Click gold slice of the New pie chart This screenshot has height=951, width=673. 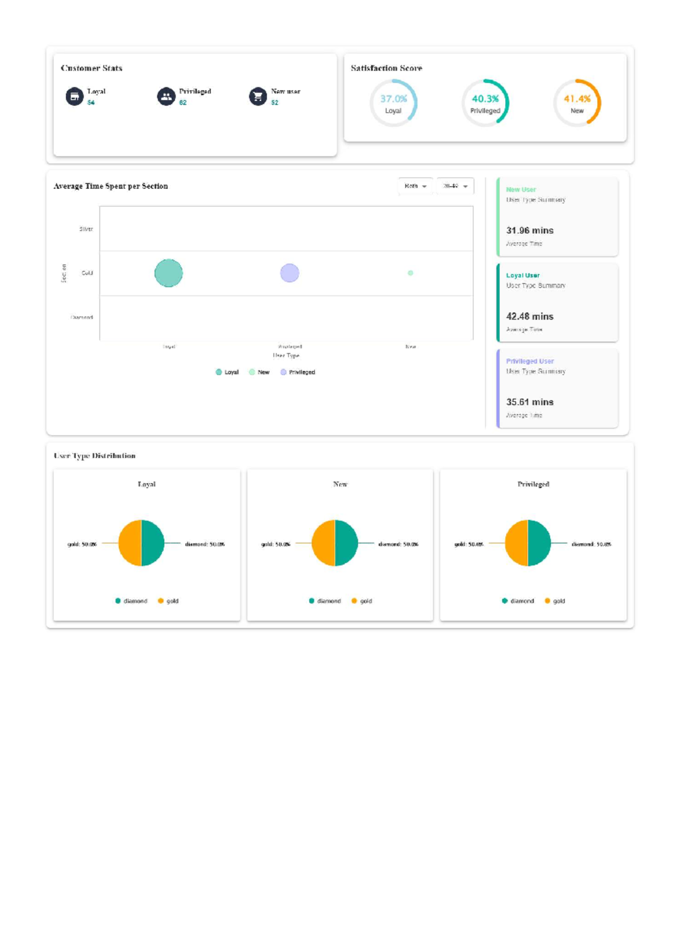(323, 543)
